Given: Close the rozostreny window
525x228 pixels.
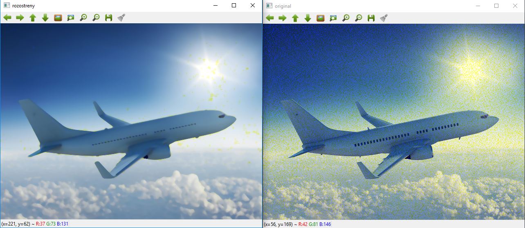Looking at the screenshot, I should click(253, 6).
